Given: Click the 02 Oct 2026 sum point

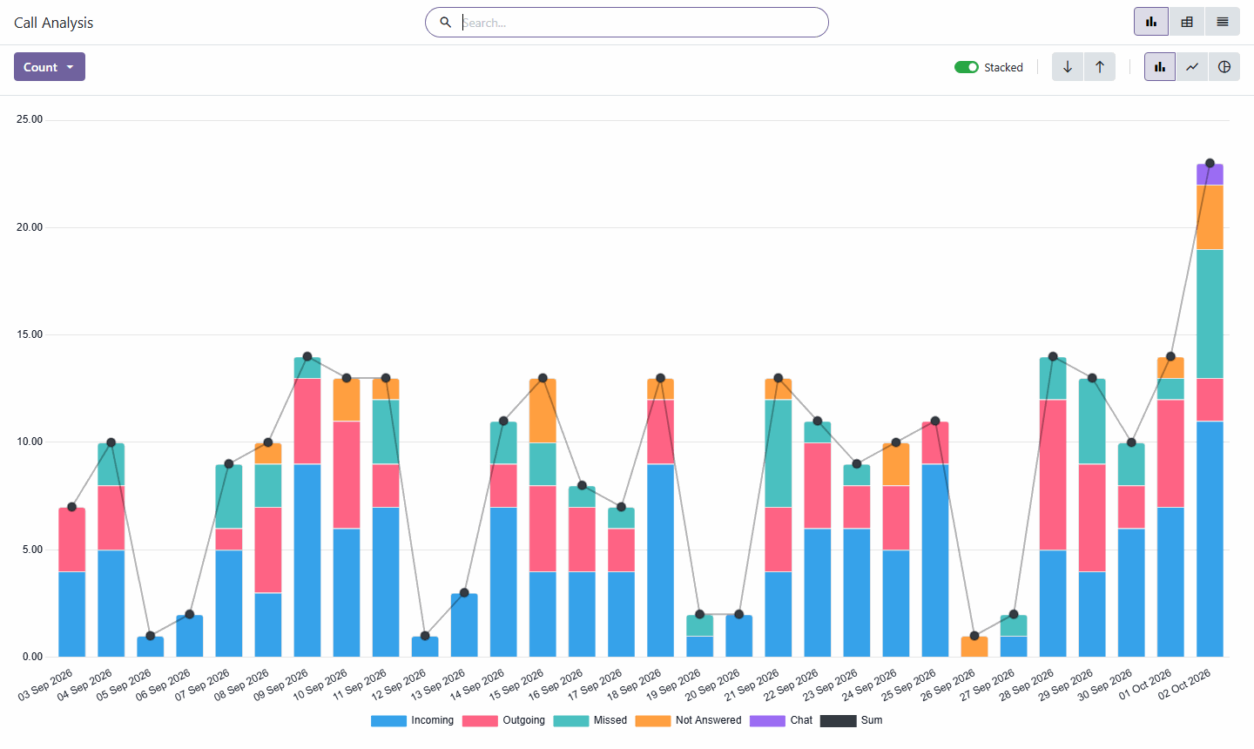Looking at the screenshot, I should (1210, 164).
